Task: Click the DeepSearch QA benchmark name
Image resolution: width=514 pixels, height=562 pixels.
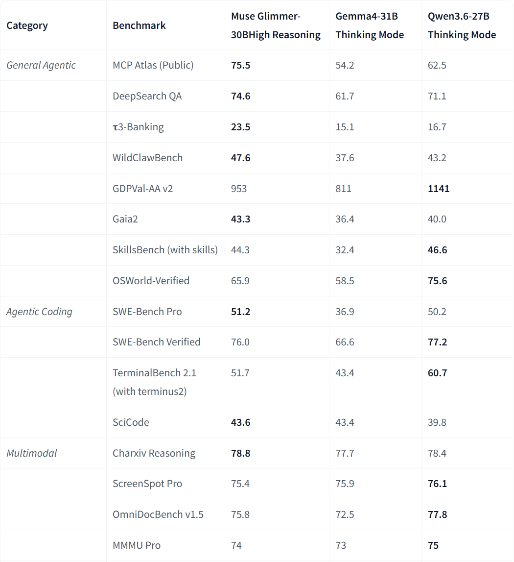Action: click(147, 96)
